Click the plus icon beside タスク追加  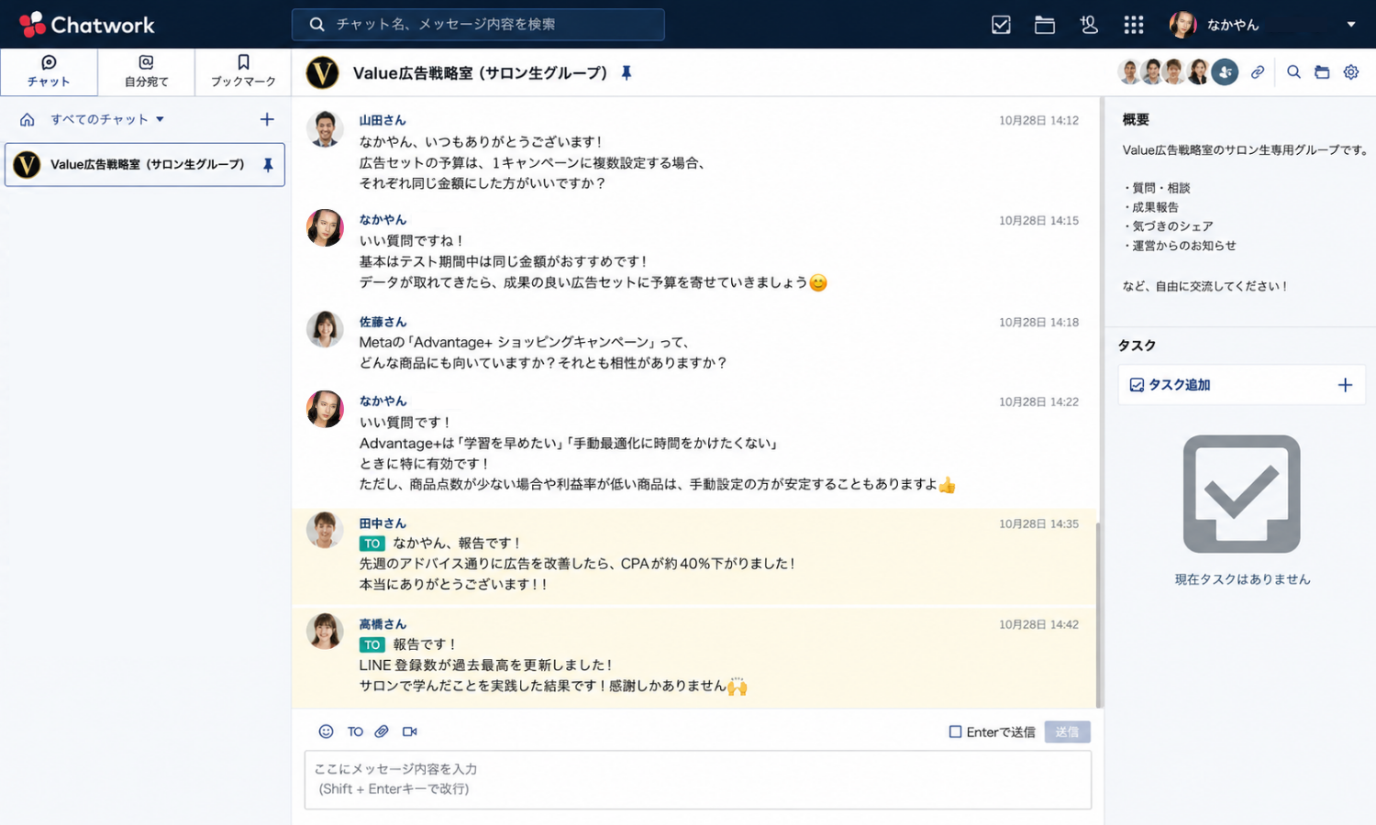point(1345,385)
